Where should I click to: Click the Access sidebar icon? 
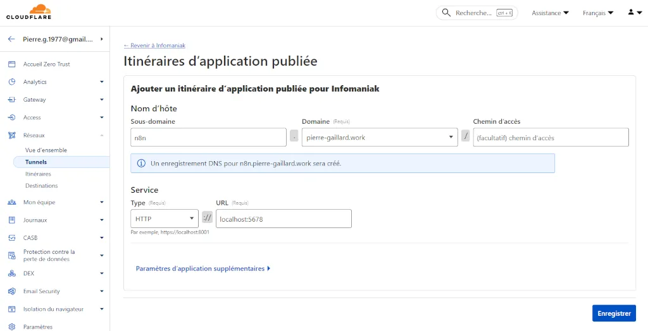tap(12, 117)
